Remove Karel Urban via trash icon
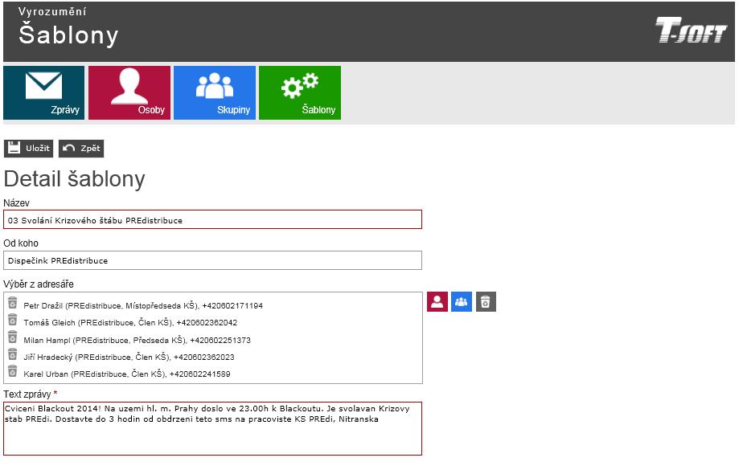 [x=13, y=371]
